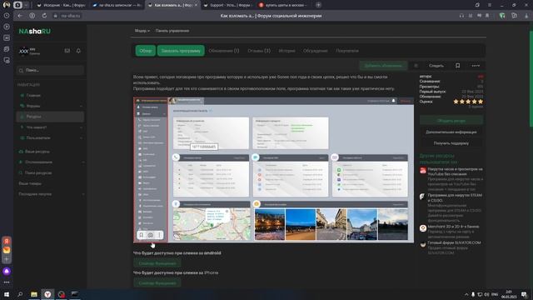
Task: Click Получить поддержку button
Action: (x=451, y=143)
